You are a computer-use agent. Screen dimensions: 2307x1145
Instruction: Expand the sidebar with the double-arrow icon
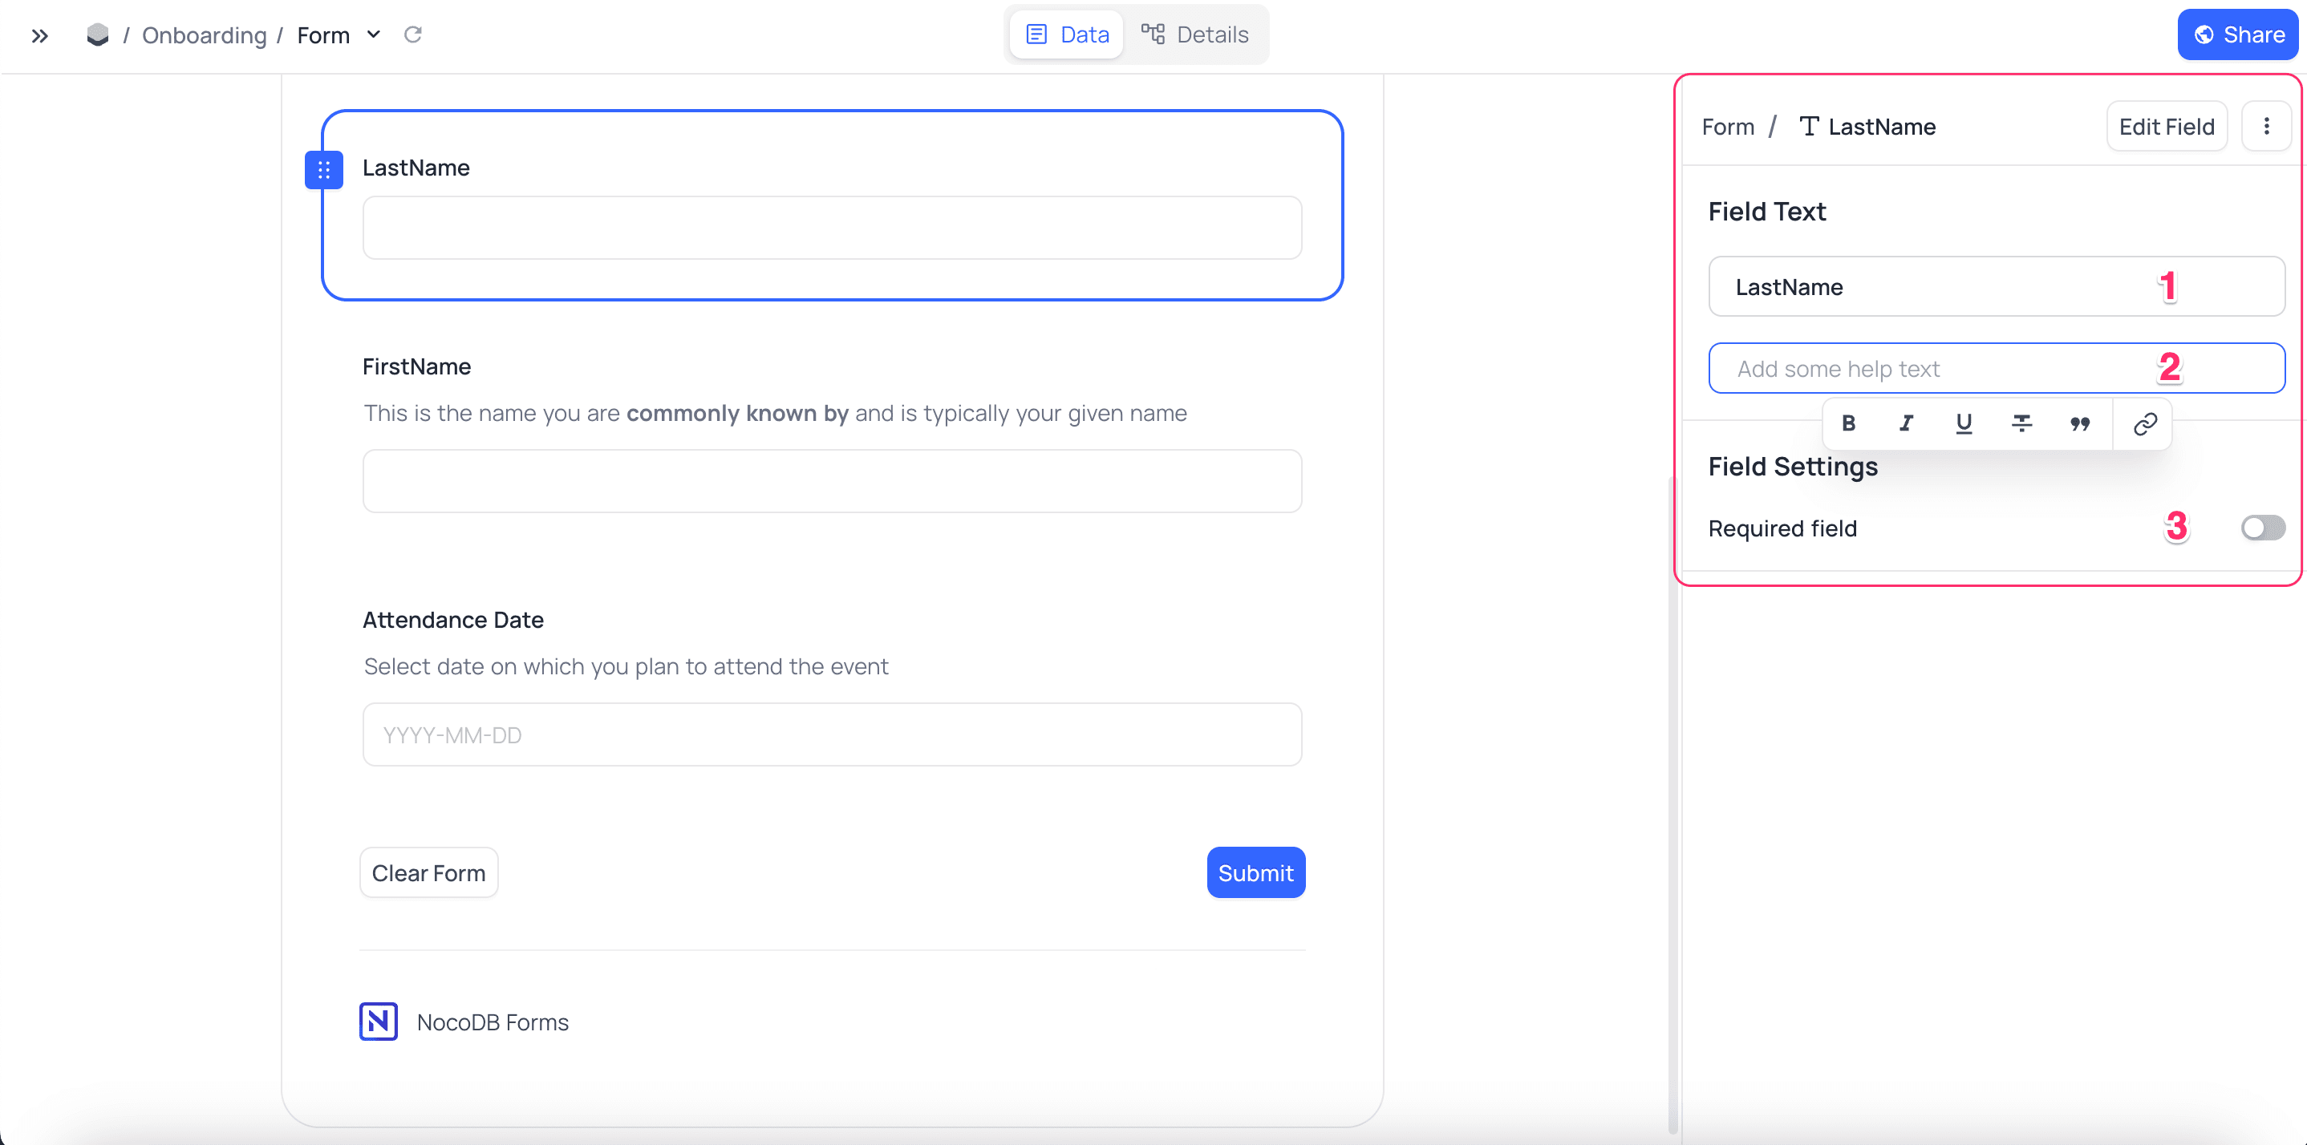(x=39, y=36)
